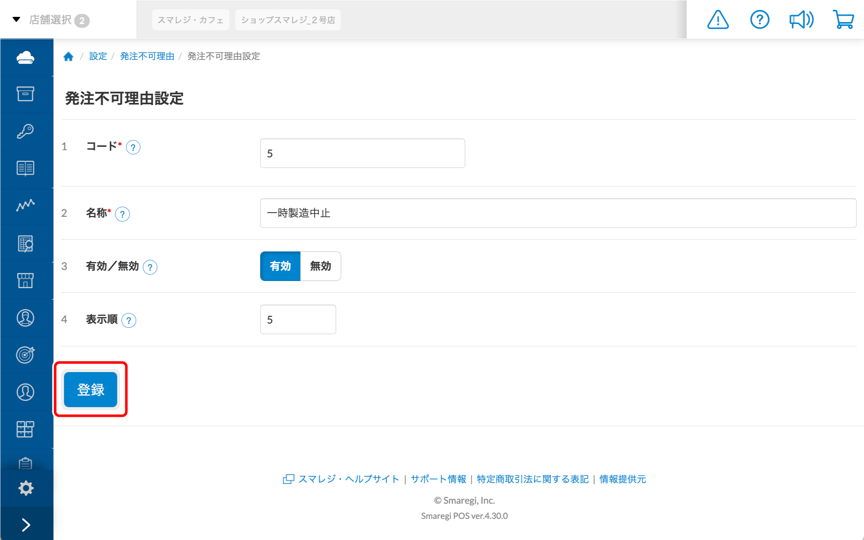Image resolution: width=864 pixels, height=540 pixels.
Task: Click the 表示順 input field
Action: point(298,319)
